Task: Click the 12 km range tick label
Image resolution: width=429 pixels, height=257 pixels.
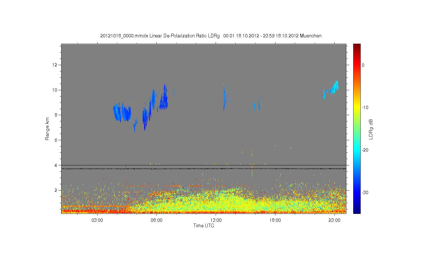Action: 55,65
